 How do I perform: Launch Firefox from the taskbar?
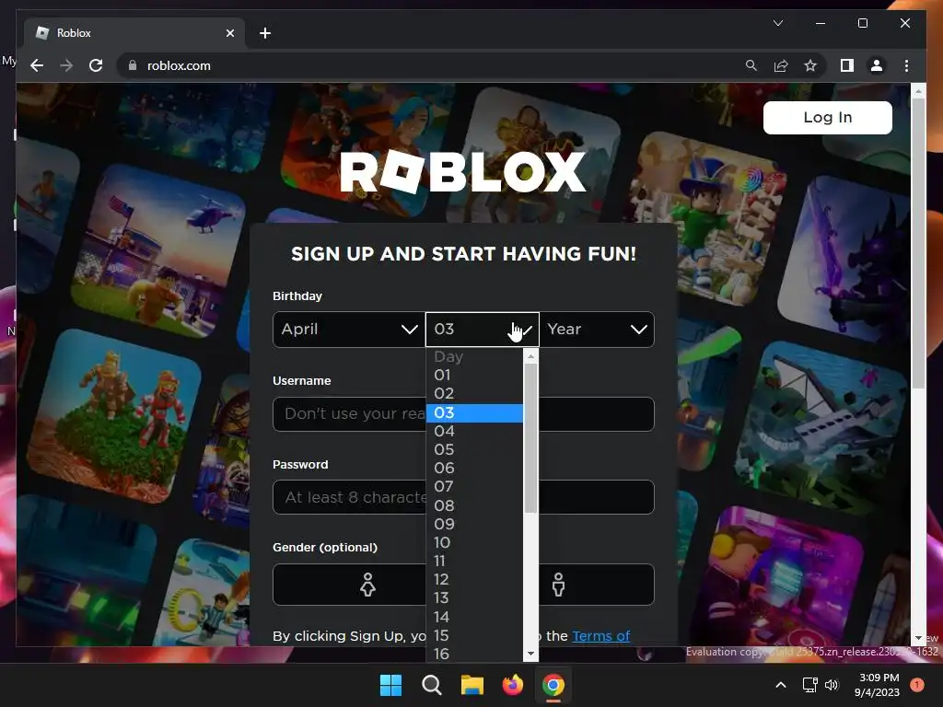513,685
